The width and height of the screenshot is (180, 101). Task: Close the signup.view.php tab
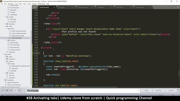pos(93,7)
